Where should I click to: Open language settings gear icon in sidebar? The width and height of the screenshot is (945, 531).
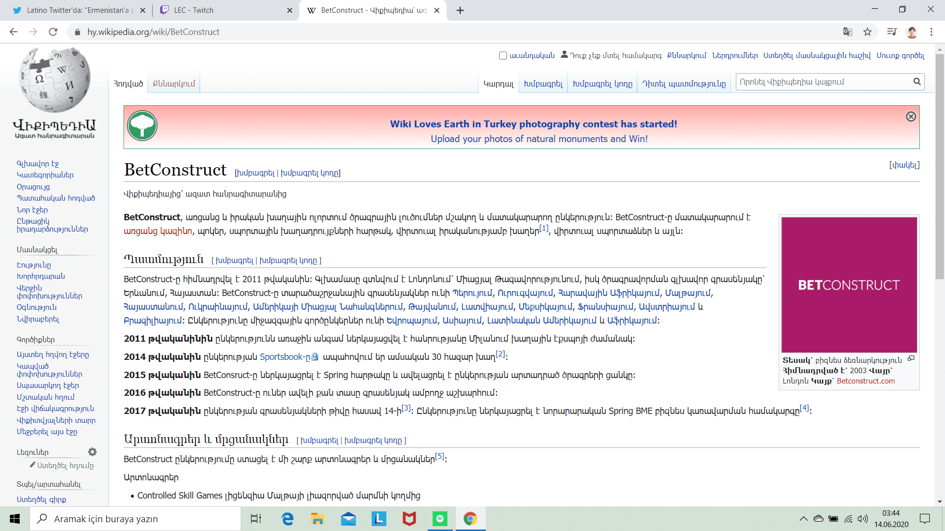point(92,452)
